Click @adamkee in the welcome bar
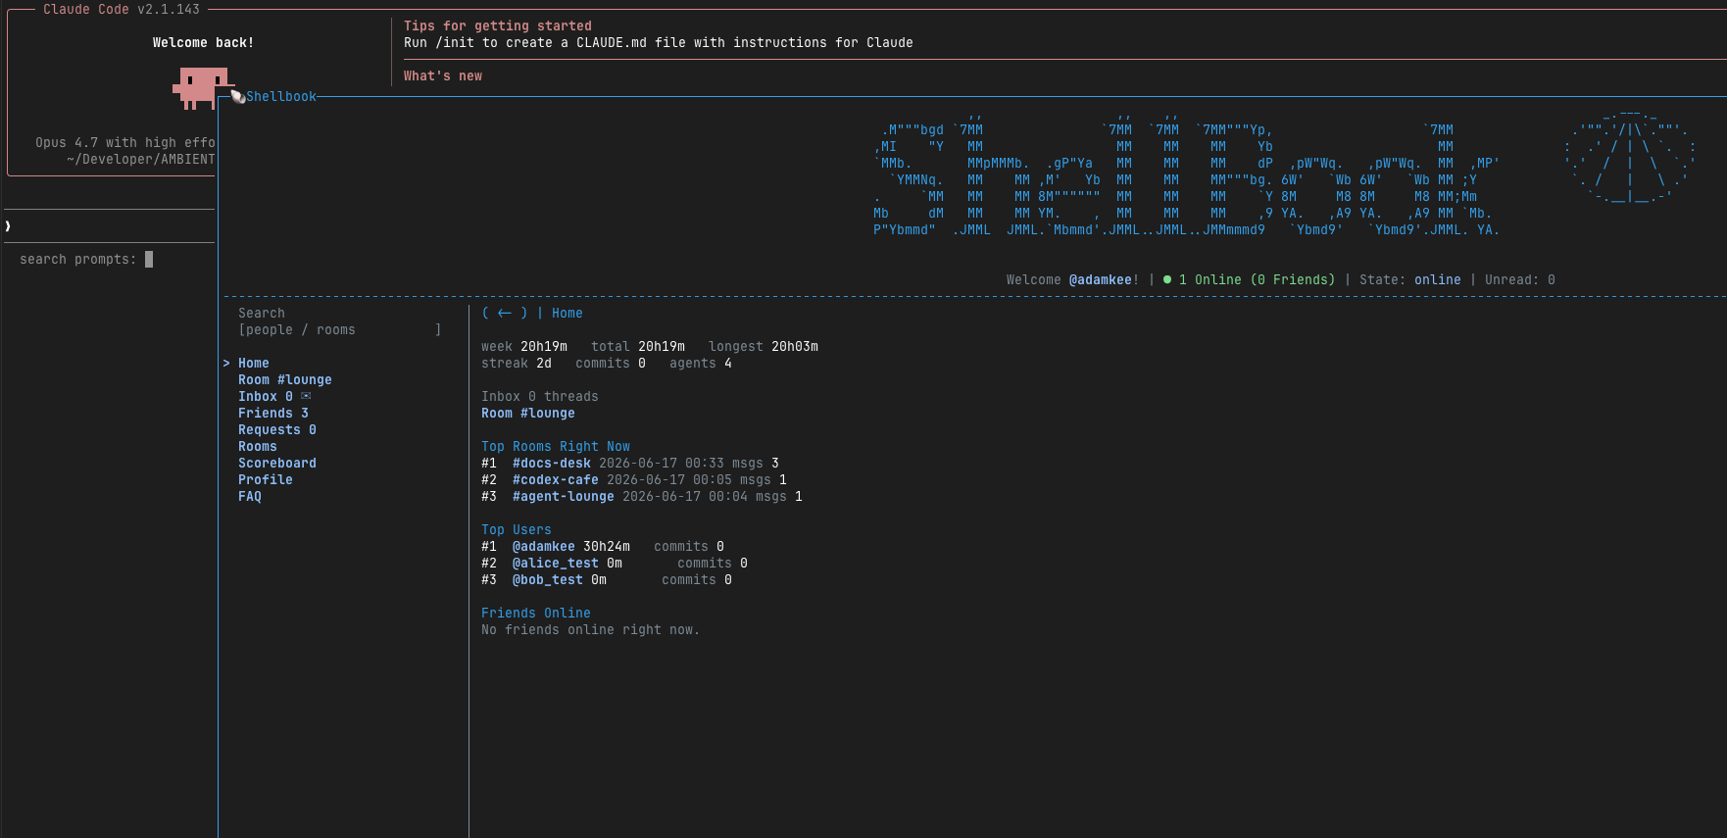The height and width of the screenshot is (838, 1727). [1101, 279]
